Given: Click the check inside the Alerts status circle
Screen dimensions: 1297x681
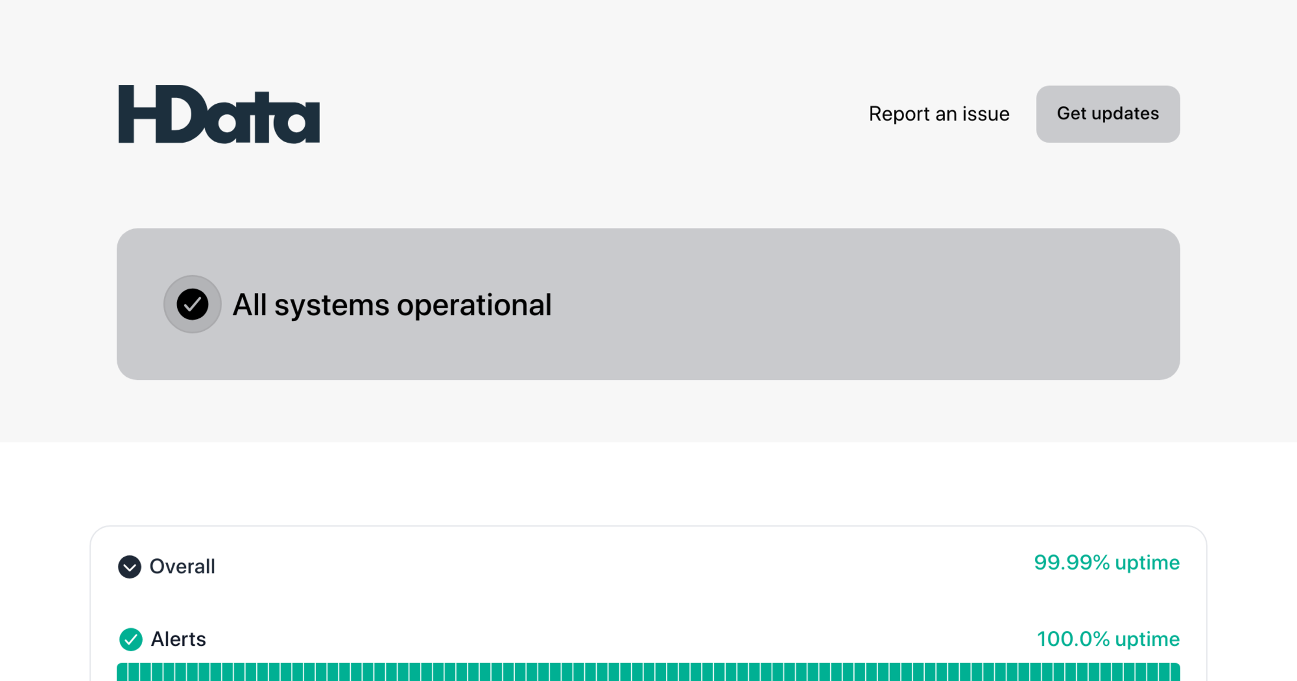Looking at the screenshot, I should tap(130, 639).
